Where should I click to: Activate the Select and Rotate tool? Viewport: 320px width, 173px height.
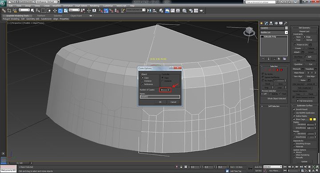[60, 10]
